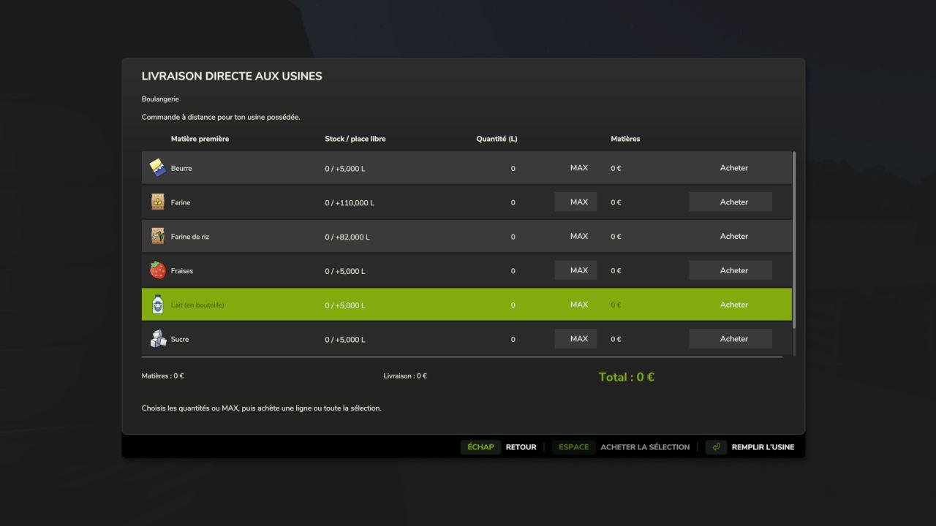Click the ÉCHAP key button
The width and height of the screenshot is (936, 526).
tap(480, 447)
